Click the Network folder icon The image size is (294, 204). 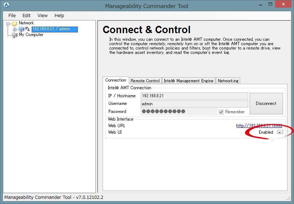click(x=15, y=23)
